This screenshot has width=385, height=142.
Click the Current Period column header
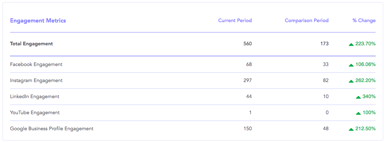pyautogui.click(x=235, y=20)
